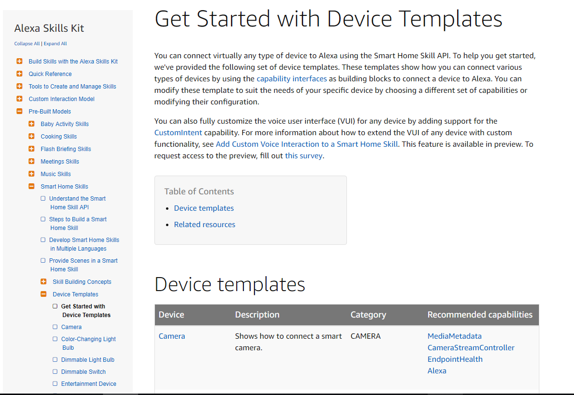Viewport: 574px width, 395px height.
Task: Open the Meetings Skills link
Action: [x=60, y=162]
